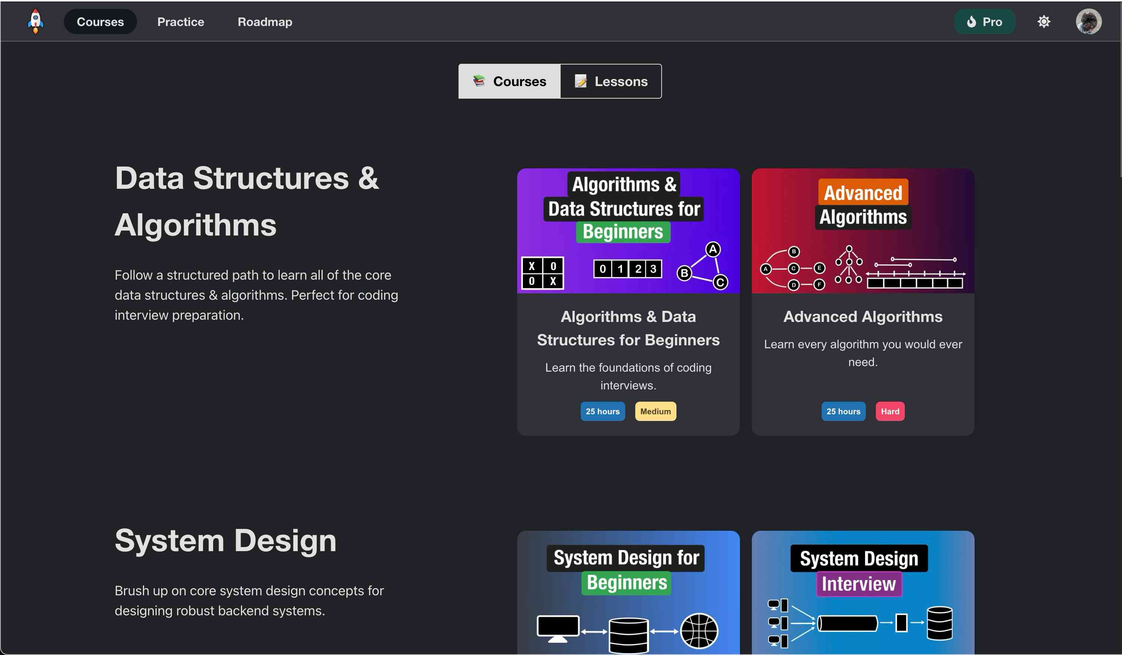Click the red Hard difficulty badge

click(890, 411)
